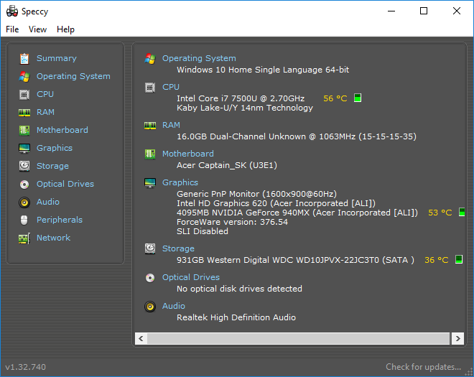Screen dimensions: 474x377
Task: Click the horizontal scrollbar right arrow
Action: (457, 338)
